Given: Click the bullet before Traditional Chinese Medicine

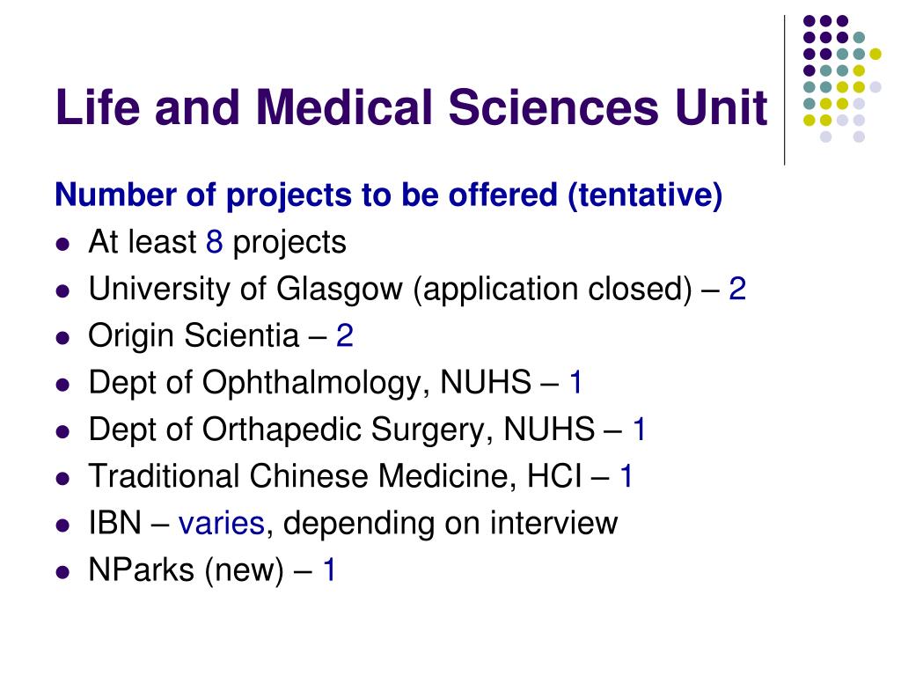Looking at the screenshot, I should (62, 479).
